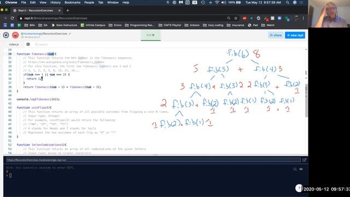
Task: Click the share button
Action: tap(276, 35)
